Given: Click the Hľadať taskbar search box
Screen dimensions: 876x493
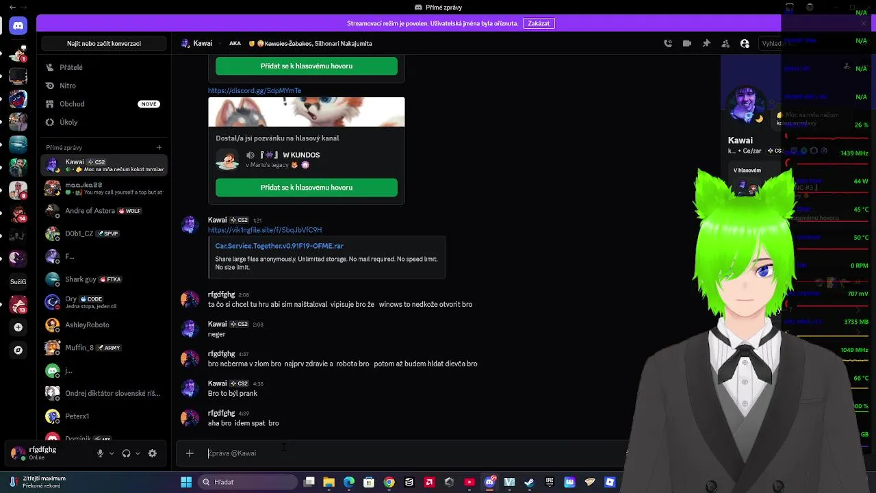Looking at the screenshot, I should (x=248, y=482).
